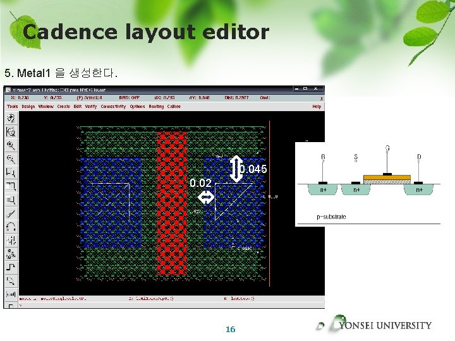Click the Cmd: field in status banner
The width and height of the screenshot is (455, 341).
click(265, 98)
